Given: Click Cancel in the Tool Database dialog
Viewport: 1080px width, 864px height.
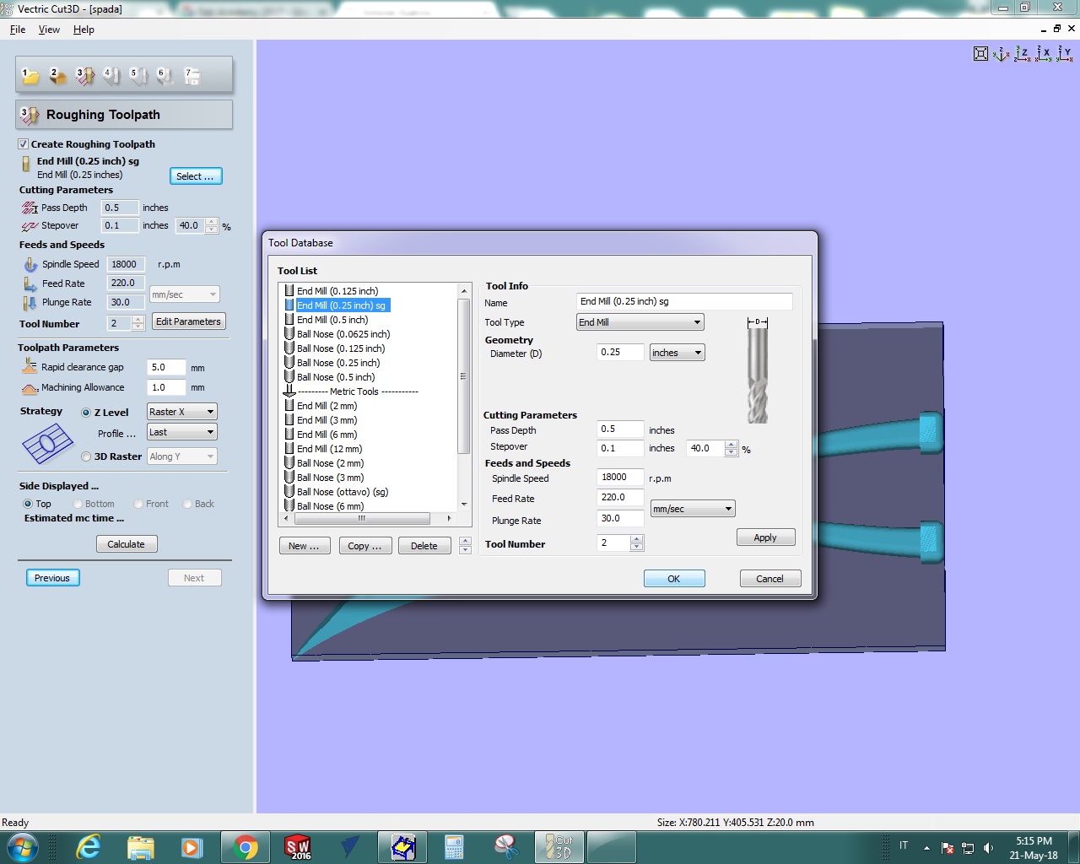Looking at the screenshot, I should pos(769,579).
